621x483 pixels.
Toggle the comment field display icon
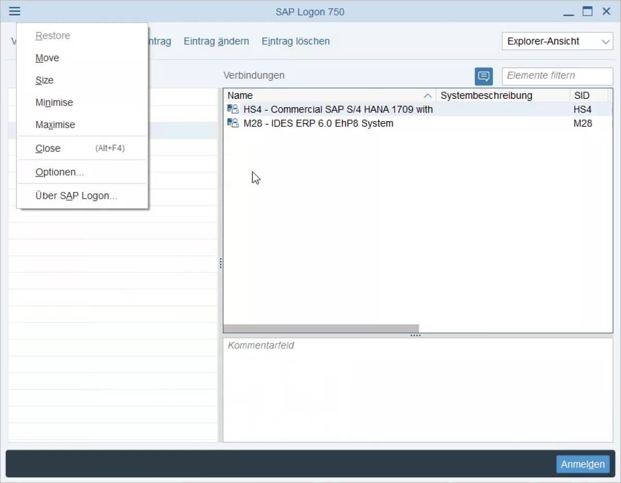point(484,76)
